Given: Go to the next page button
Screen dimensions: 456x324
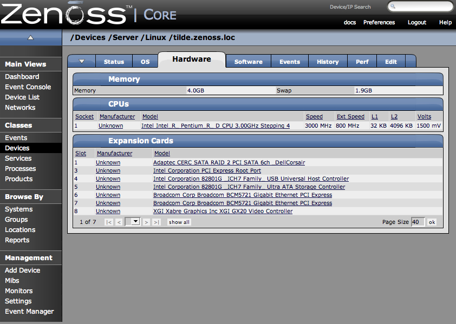Looking at the screenshot, I should tap(146, 222).
